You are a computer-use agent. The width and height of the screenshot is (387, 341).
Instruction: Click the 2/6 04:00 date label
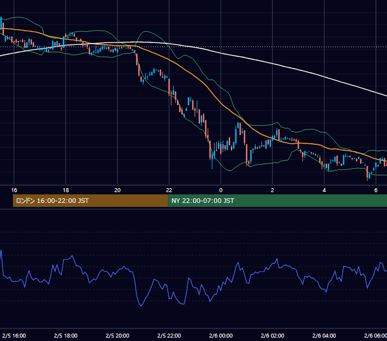pyautogui.click(x=324, y=335)
